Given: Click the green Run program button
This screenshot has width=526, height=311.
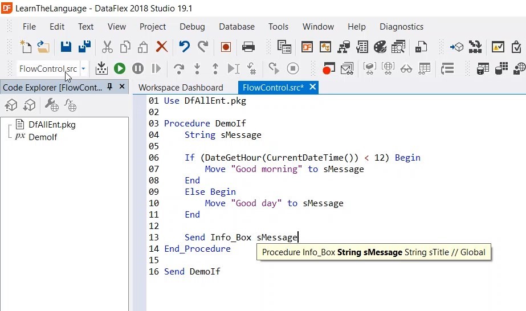Looking at the screenshot, I should pyautogui.click(x=119, y=68).
